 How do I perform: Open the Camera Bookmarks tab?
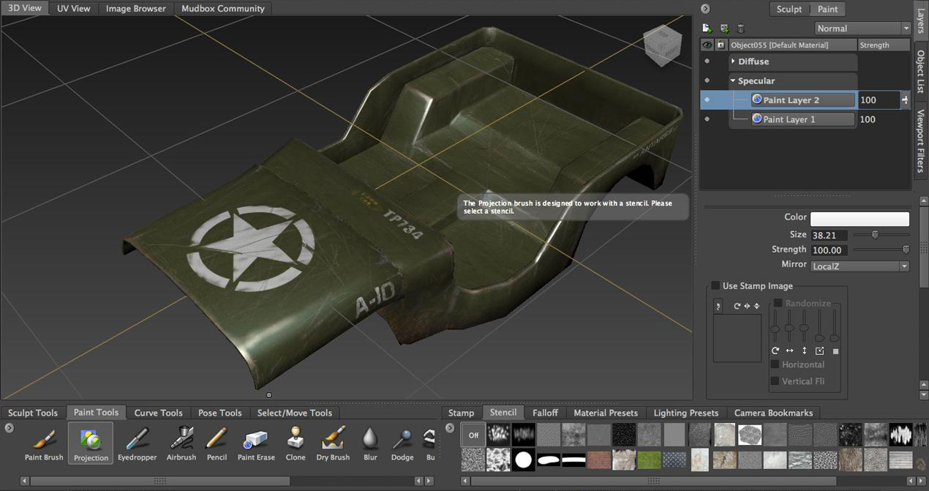tap(774, 413)
